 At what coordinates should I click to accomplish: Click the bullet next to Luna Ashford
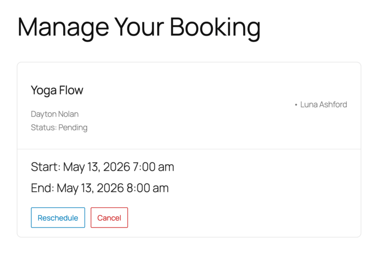(296, 105)
